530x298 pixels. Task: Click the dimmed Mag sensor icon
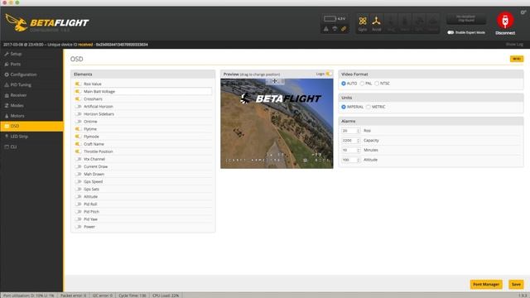coord(391,22)
